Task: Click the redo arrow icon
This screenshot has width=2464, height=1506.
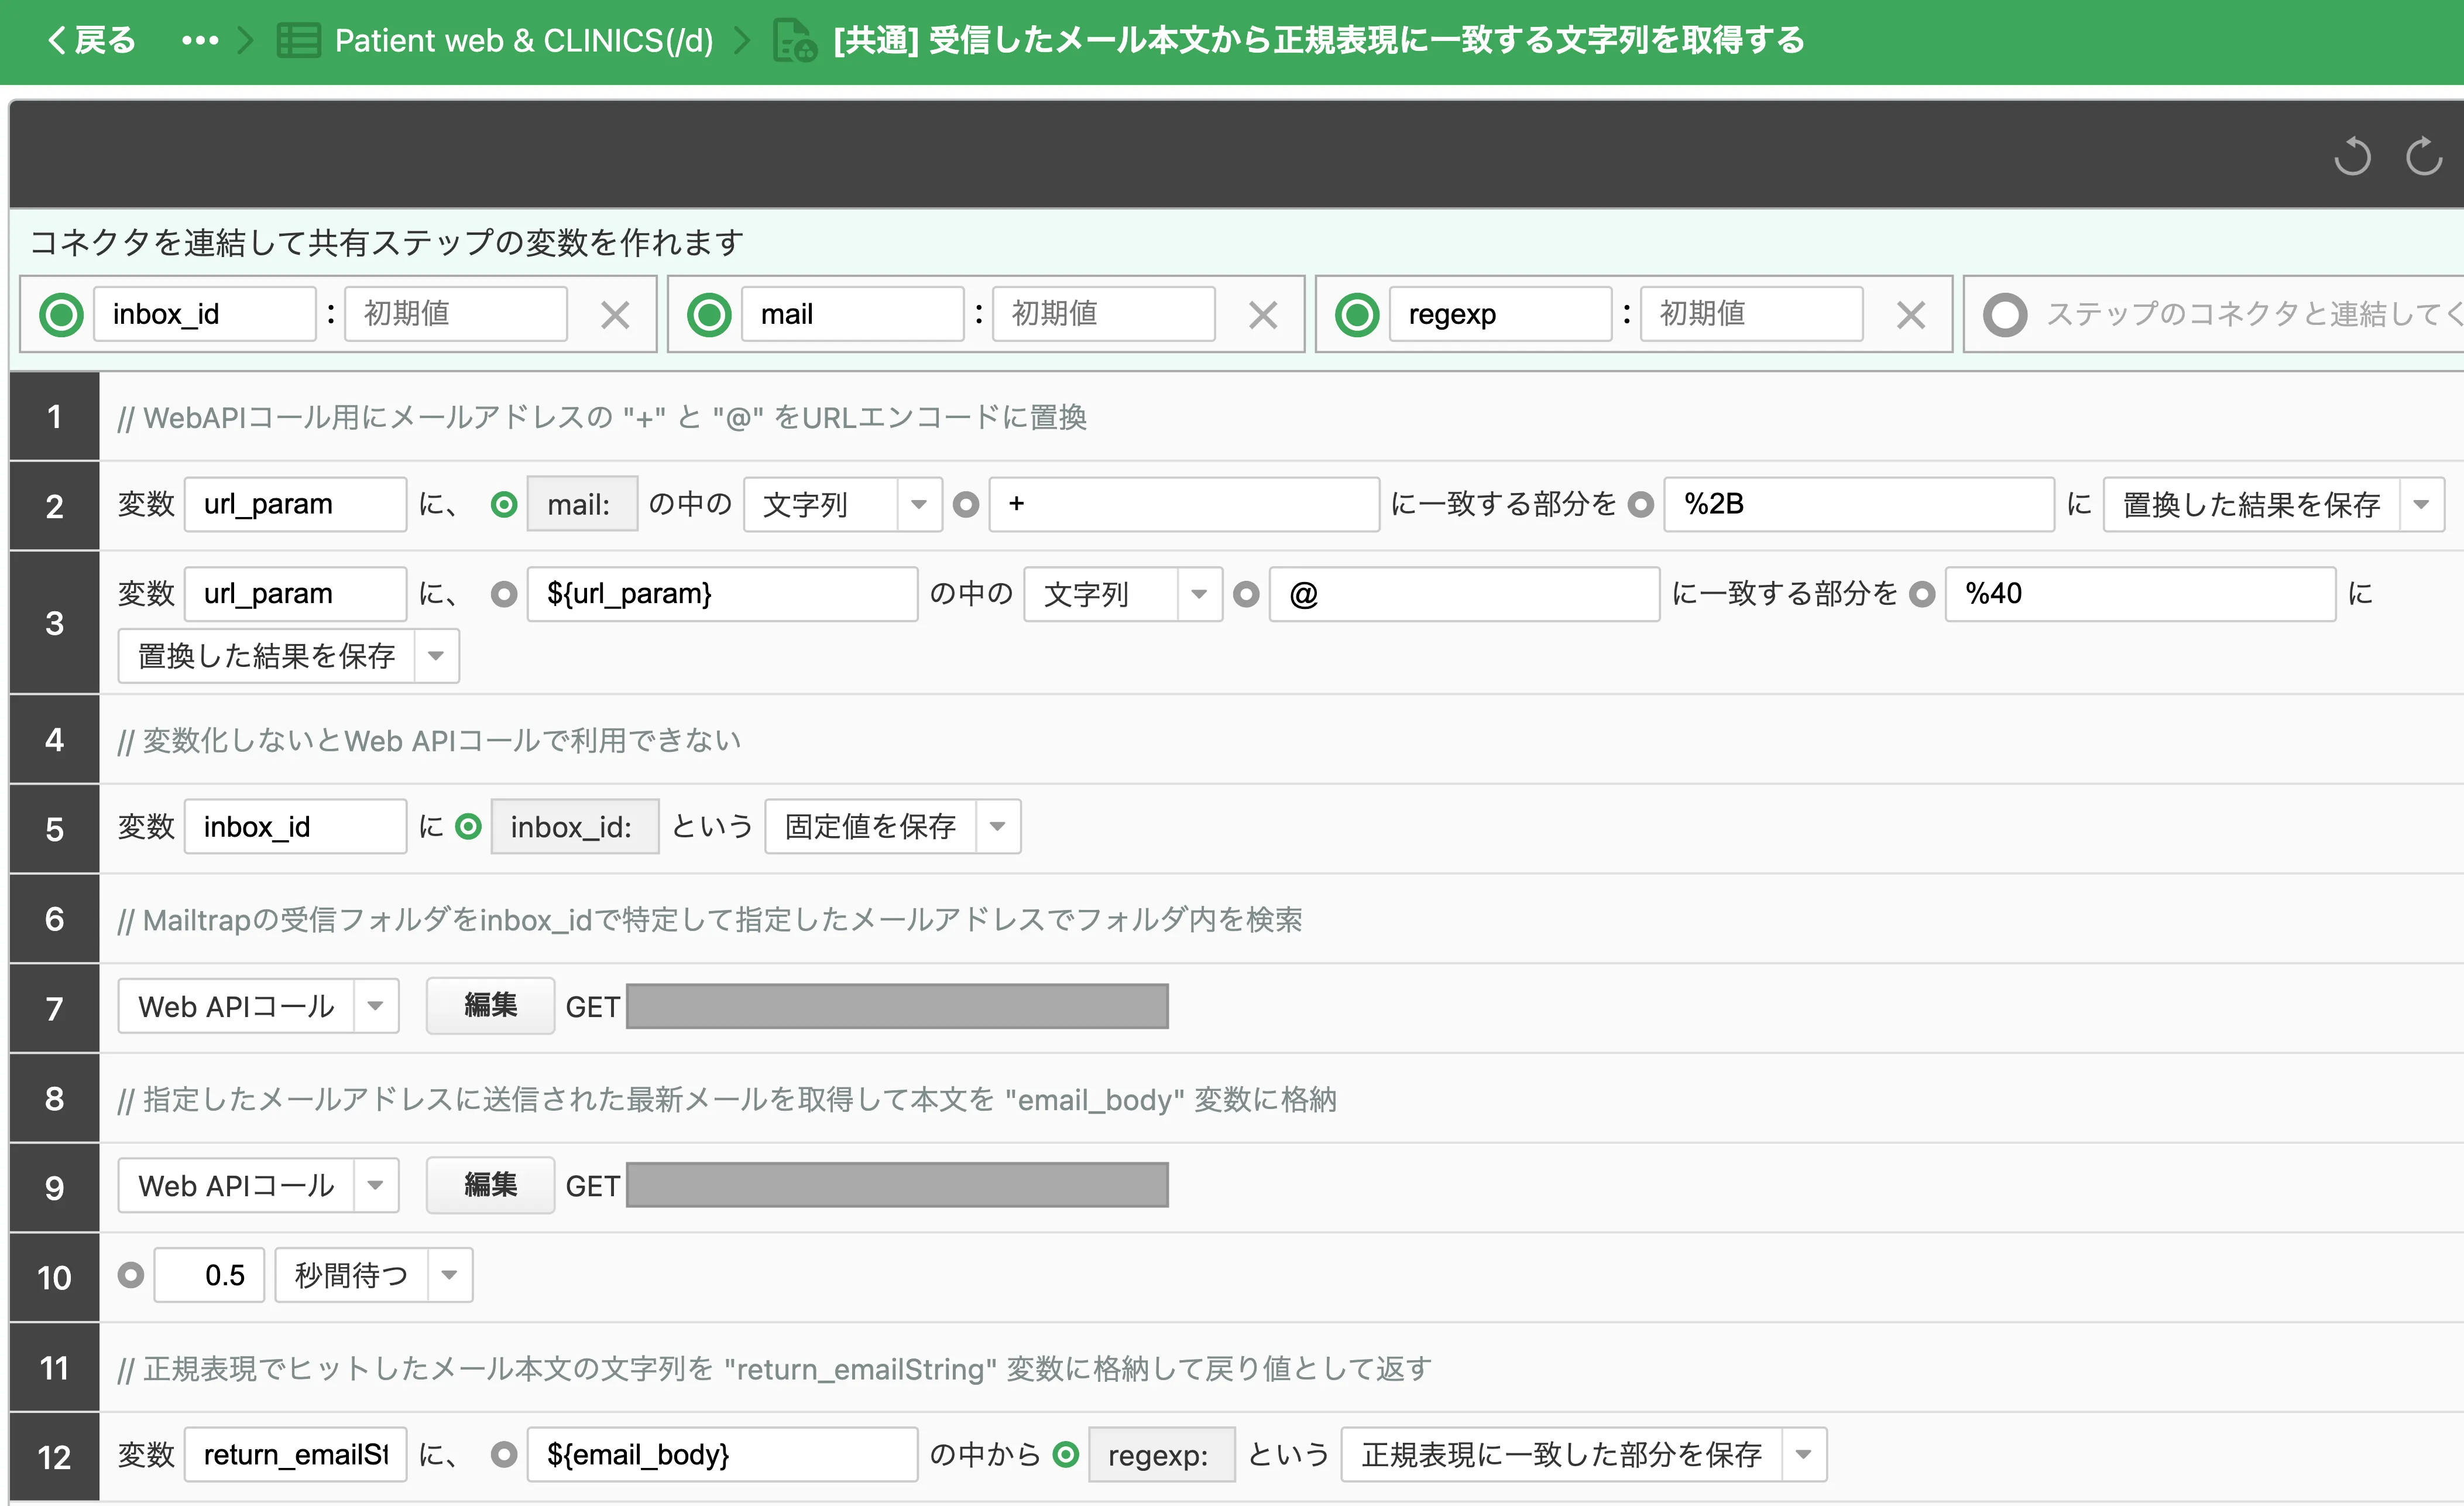Action: pyautogui.click(x=2424, y=156)
